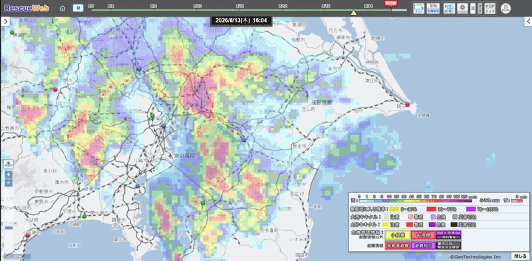The width and height of the screenshot is (532, 261).
Task: Go to the home icon
Action: pos(62,9)
